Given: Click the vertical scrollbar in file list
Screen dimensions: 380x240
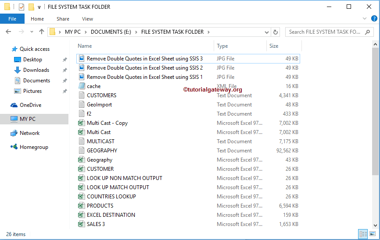Looking at the screenshot, I should coord(375,109).
